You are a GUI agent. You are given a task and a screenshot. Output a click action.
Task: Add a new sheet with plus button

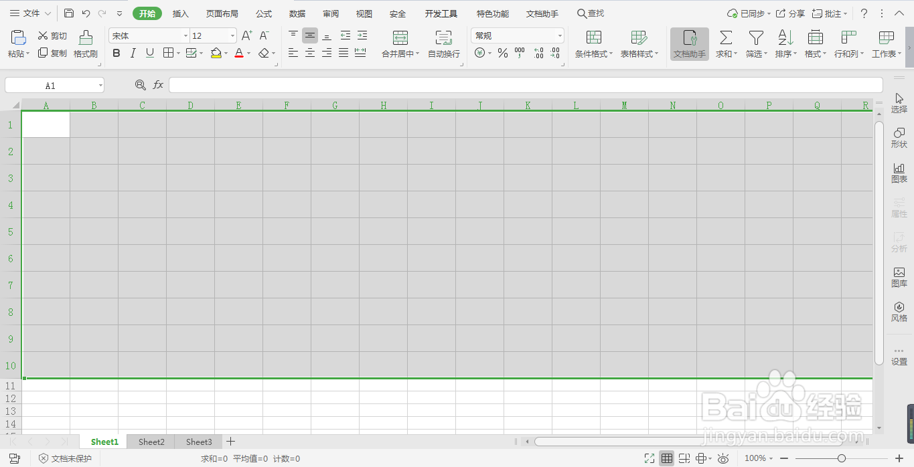231,442
